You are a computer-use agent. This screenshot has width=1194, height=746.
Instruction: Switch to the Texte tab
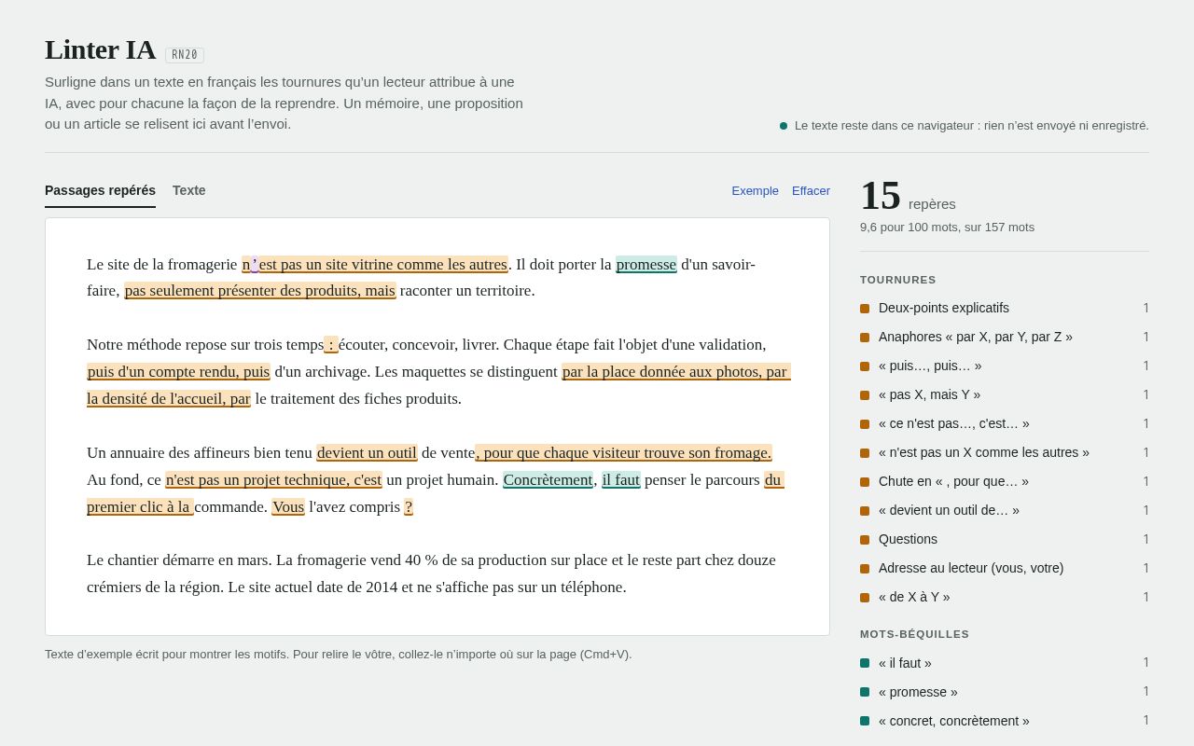pyautogui.click(x=188, y=190)
